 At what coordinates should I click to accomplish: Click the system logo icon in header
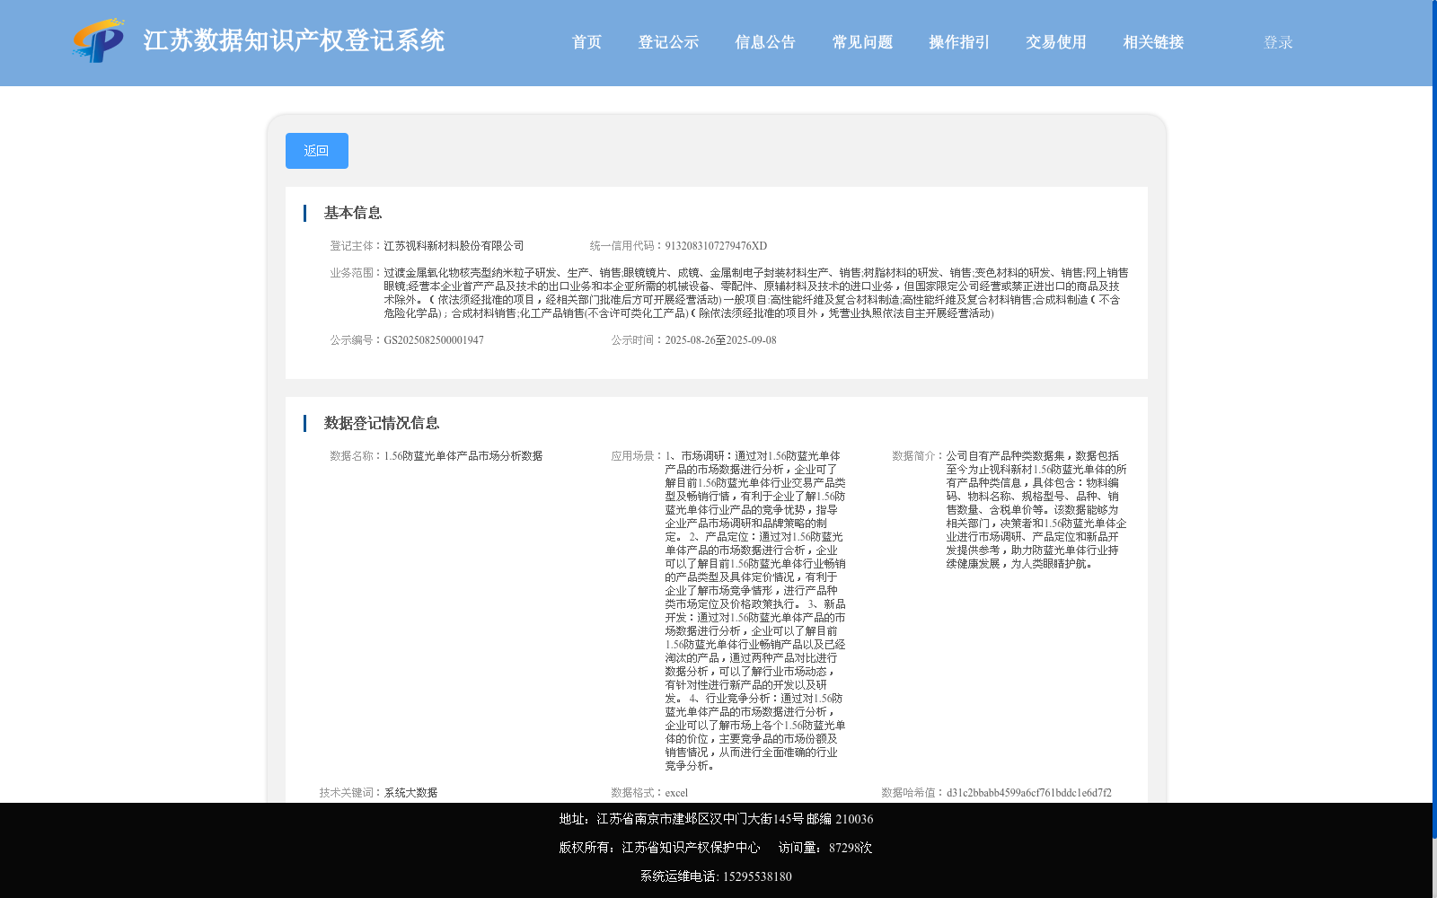tap(99, 40)
